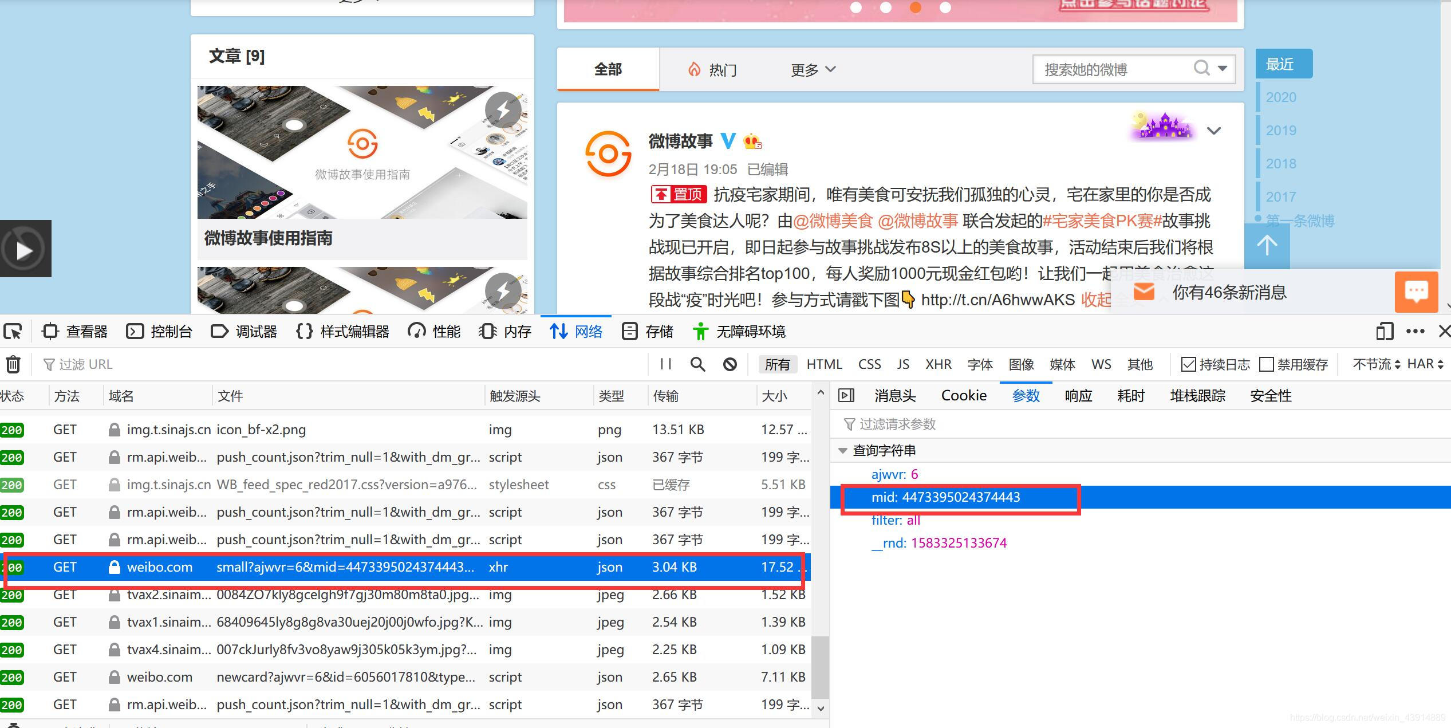Open the http://t.cn/A6hwwAKS link
Image resolution: width=1451 pixels, height=728 pixels.
click(x=997, y=300)
